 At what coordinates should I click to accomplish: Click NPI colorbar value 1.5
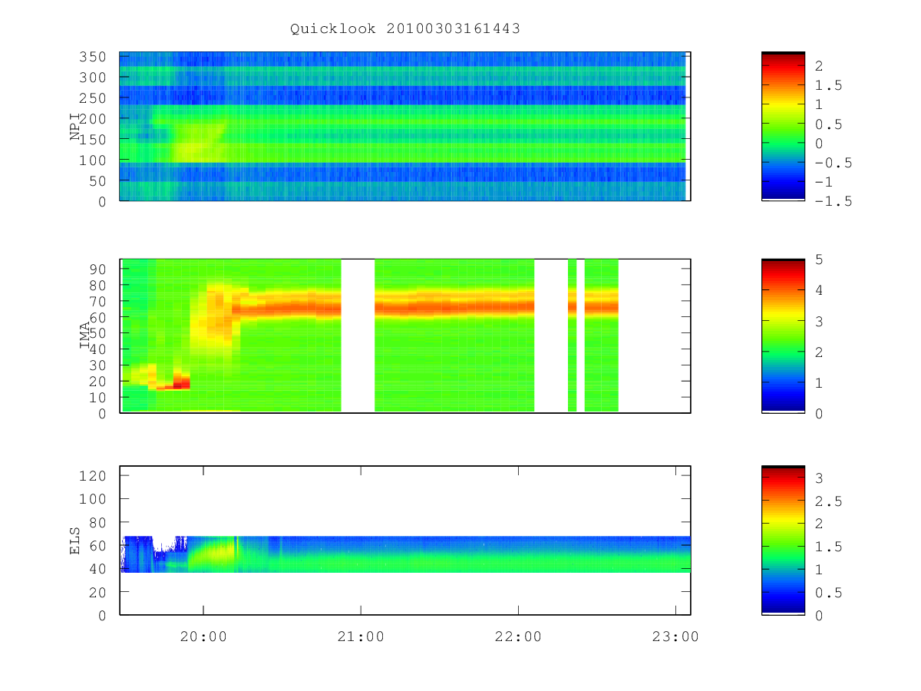pos(827,85)
